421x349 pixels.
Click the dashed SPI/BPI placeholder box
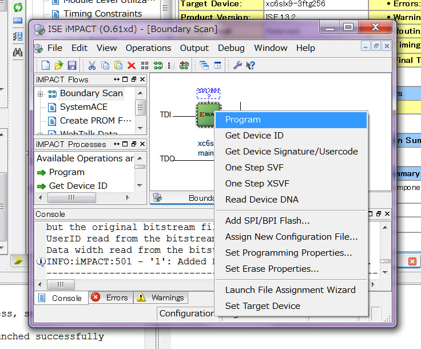point(209,93)
